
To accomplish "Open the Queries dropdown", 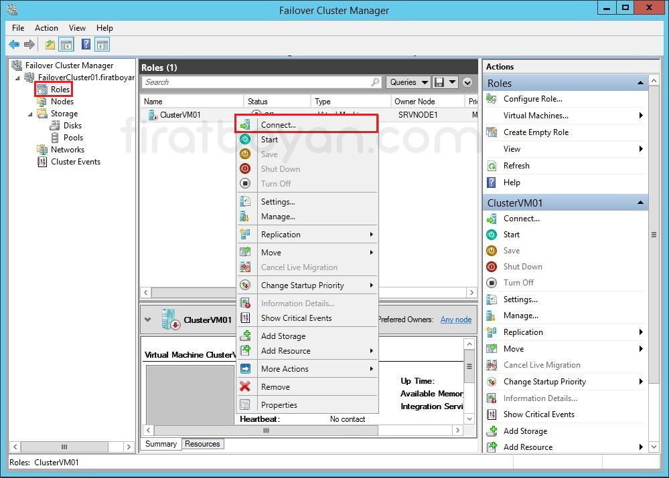I will [x=408, y=82].
